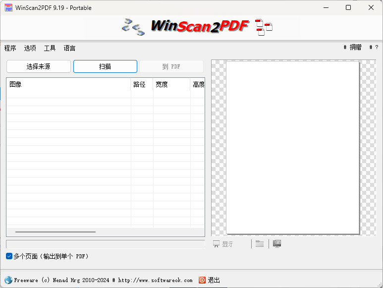Screen dimensions: 383x288
Task: Open the # ? help menu item
Action: point(374,47)
